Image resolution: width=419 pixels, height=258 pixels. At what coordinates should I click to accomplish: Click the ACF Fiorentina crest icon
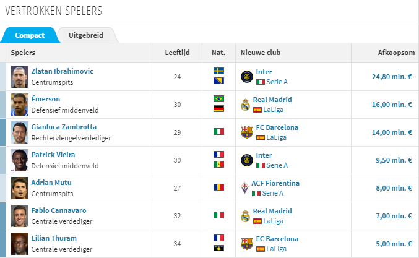[x=246, y=188]
